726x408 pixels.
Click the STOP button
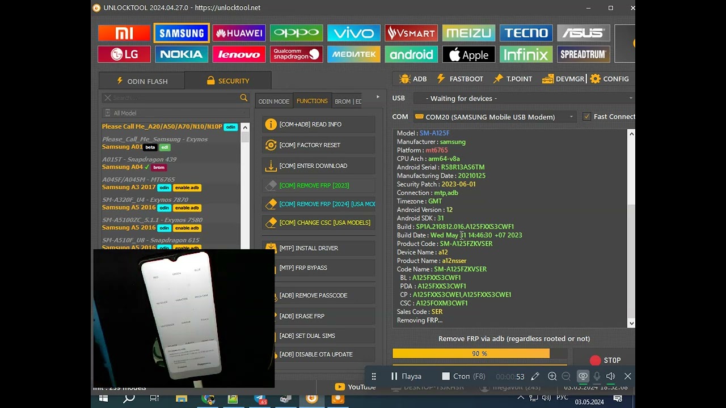tap(605, 360)
